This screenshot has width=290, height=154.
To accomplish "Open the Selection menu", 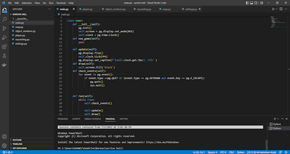I will (26, 3).
